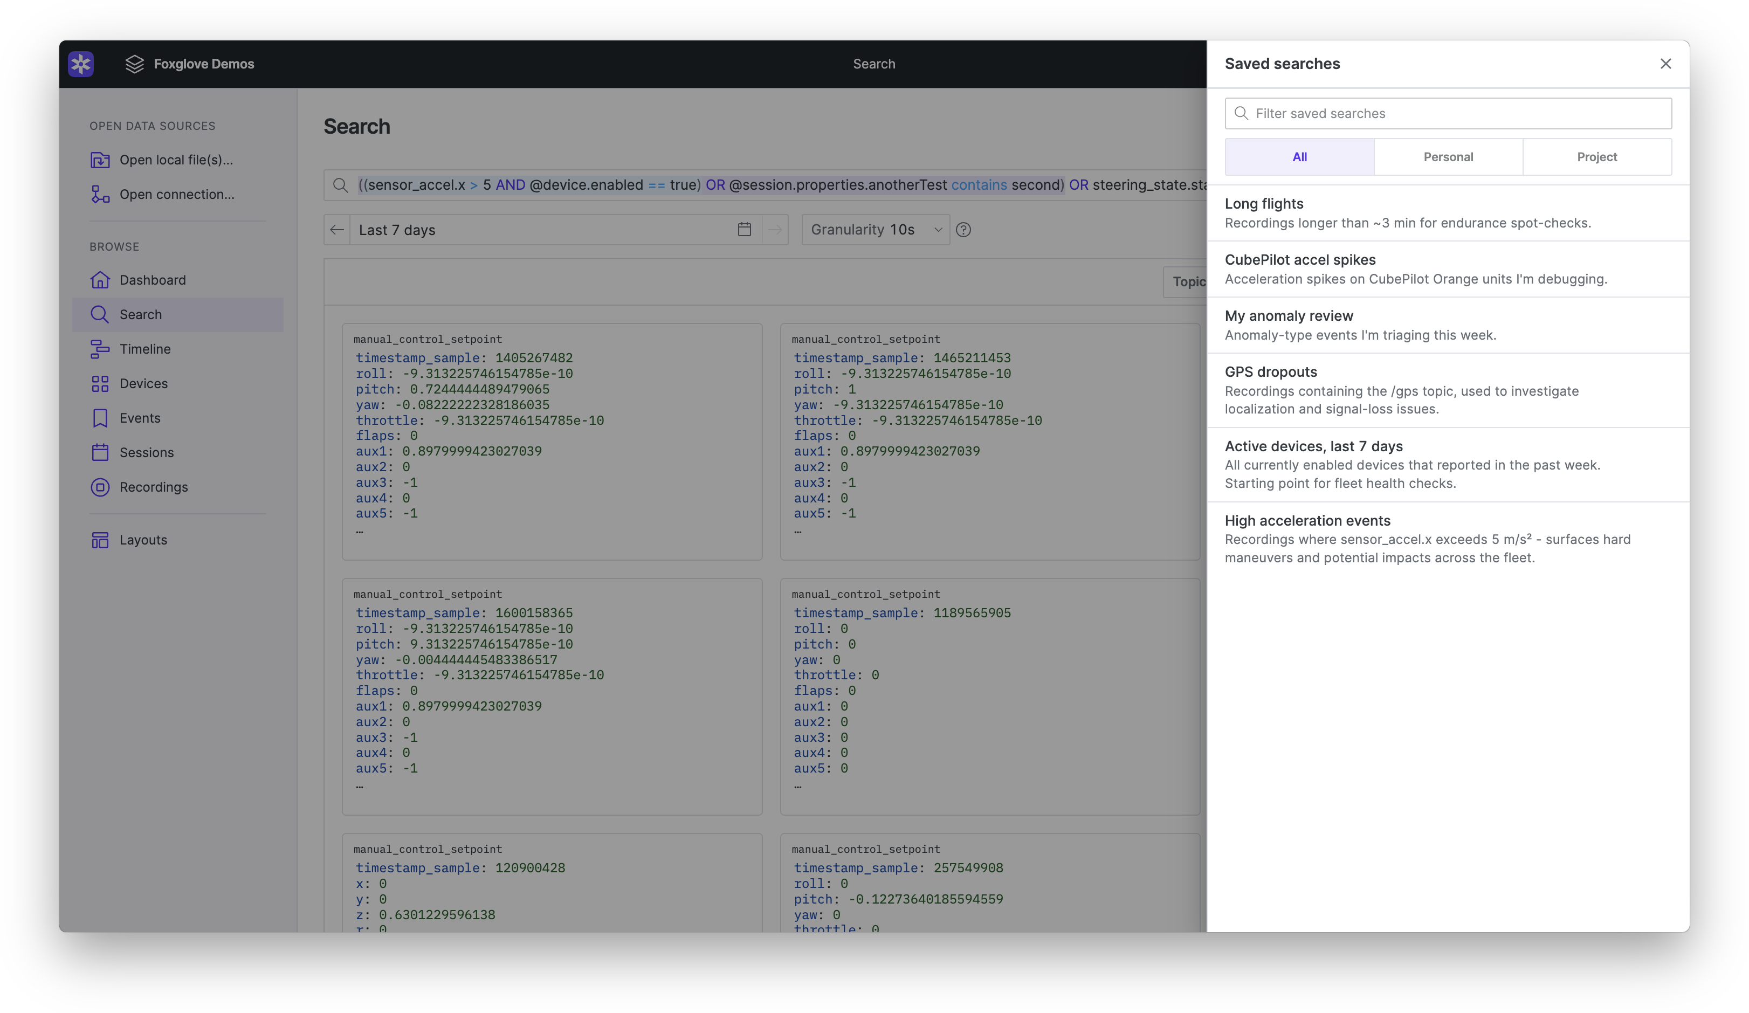The image size is (1749, 1013).
Task: Click Open connection... link
Action: [x=178, y=194]
